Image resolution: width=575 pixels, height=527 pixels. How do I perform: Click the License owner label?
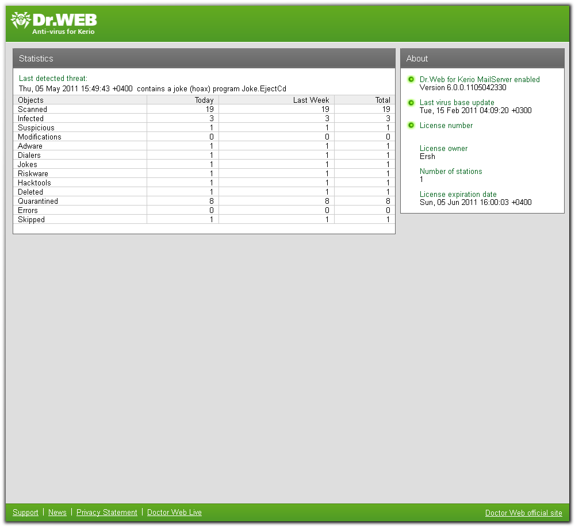(444, 149)
